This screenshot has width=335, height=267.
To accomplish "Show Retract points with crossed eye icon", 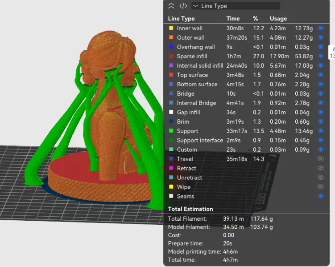I will pyautogui.click(x=321, y=168).
